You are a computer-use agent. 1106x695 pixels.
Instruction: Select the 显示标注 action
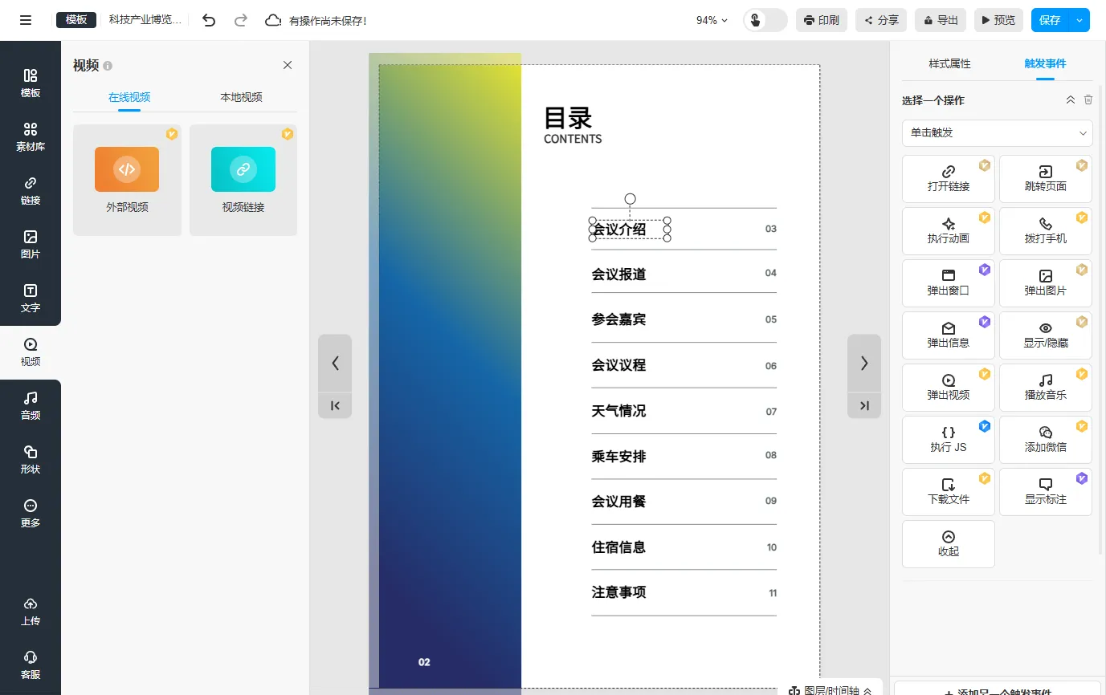pos(1046,491)
